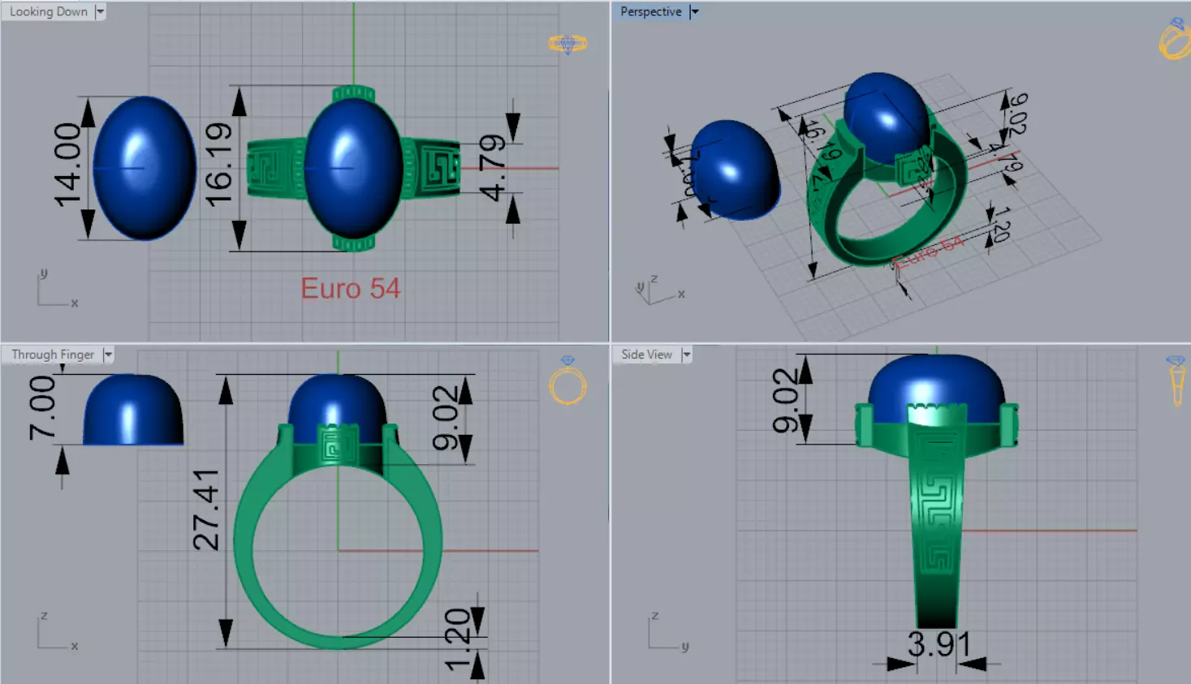This screenshot has height=684, width=1191.
Task: Select the 1.20 dimension in Perspective view
Action: 1001,224
